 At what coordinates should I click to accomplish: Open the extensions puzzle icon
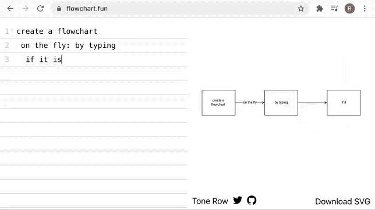pos(320,9)
